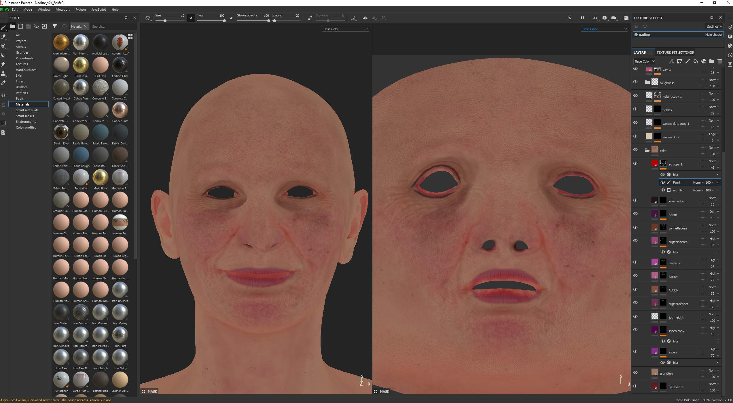Hide the roughness folder layer
Viewport: 733px width, 403px height.
[x=635, y=82]
